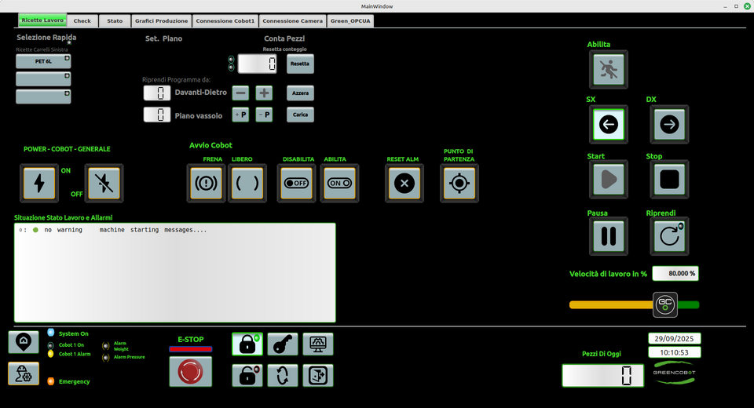Resume work with the Riprendi circular arrow

tap(669, 236)
